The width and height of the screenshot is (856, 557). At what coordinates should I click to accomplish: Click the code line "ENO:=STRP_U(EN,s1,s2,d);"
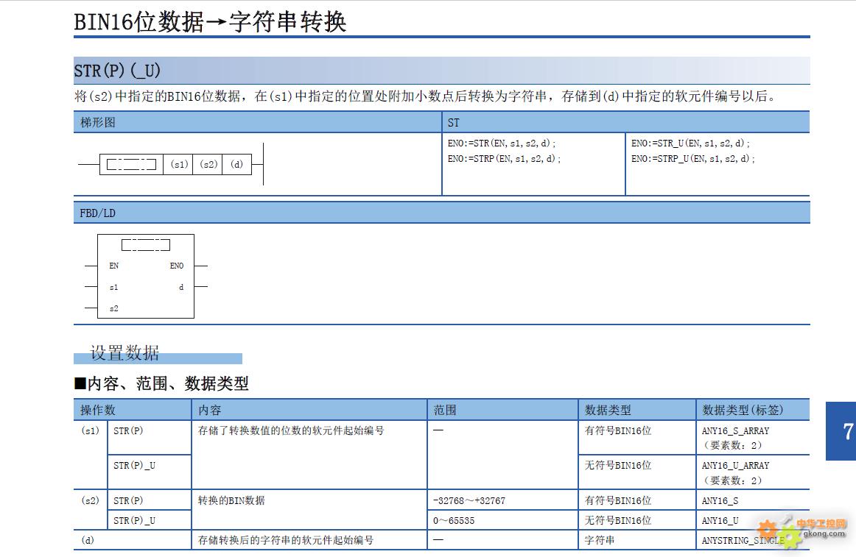click(x=693, y=159)
